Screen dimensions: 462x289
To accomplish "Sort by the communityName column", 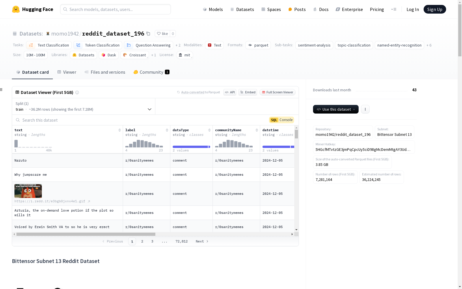I will (x=257, y=130).
